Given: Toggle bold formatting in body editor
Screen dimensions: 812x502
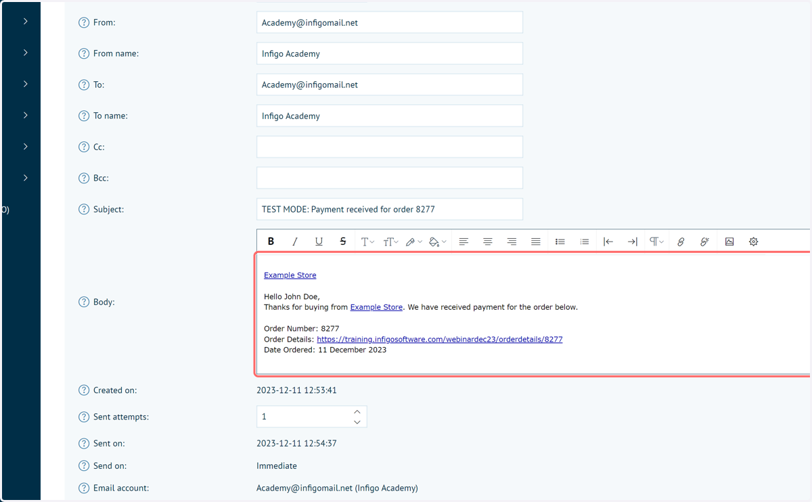Looking at the screenshot, I should 271,242.
